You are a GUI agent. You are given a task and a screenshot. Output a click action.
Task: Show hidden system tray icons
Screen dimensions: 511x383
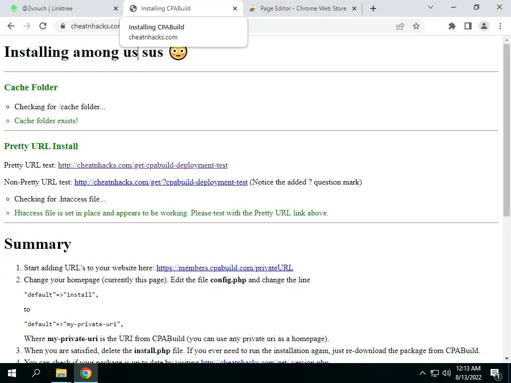click(422, 373)
